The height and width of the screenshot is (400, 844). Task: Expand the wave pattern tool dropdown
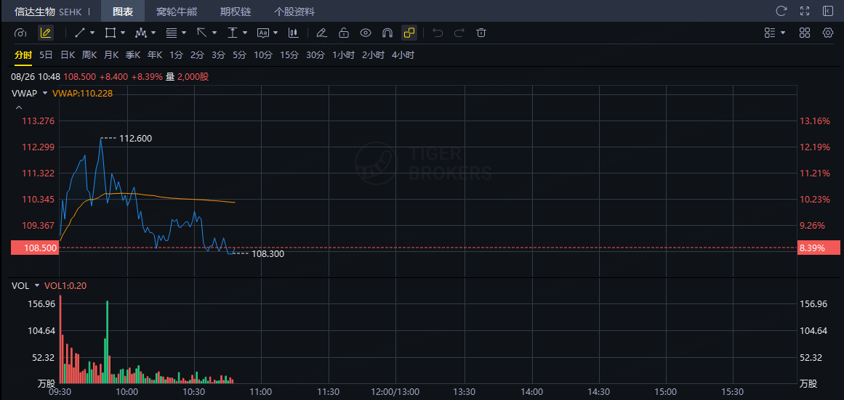coord(153,33)
